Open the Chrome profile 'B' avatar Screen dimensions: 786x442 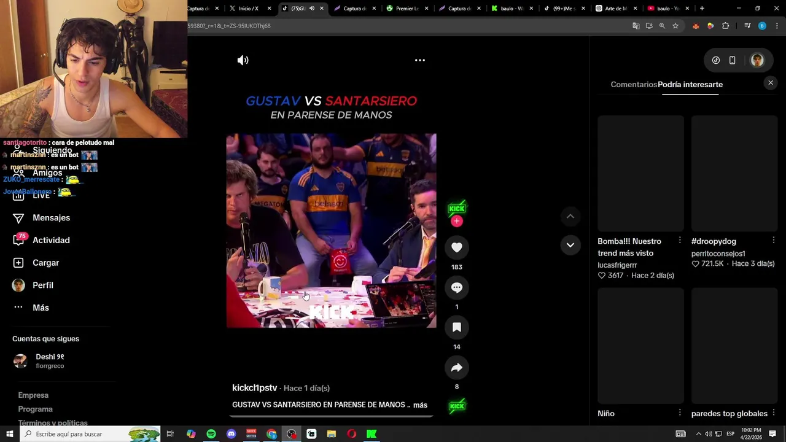point(762,26)
